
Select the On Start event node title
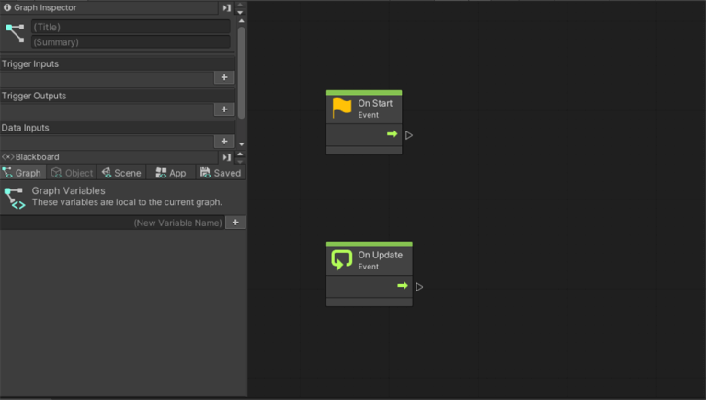coord(375,103)
